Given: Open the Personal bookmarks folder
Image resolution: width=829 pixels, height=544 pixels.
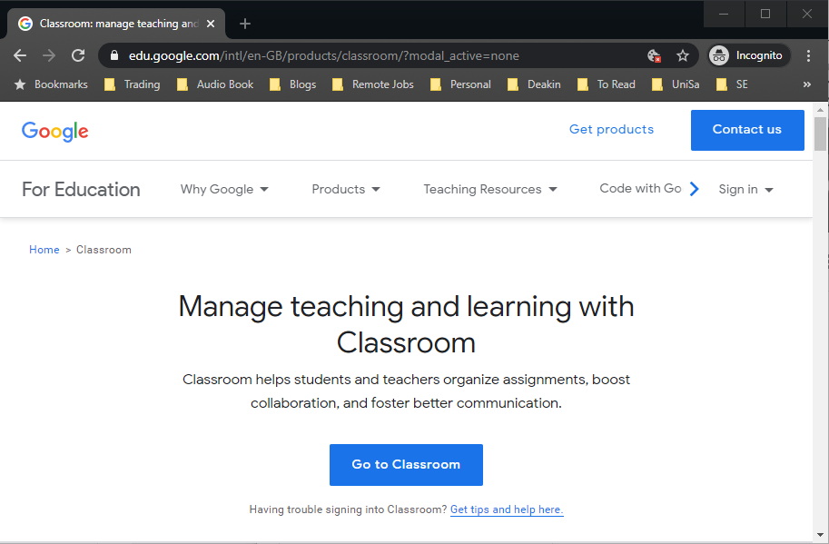Looking at the screenshot, I should [x=461, y=84].
